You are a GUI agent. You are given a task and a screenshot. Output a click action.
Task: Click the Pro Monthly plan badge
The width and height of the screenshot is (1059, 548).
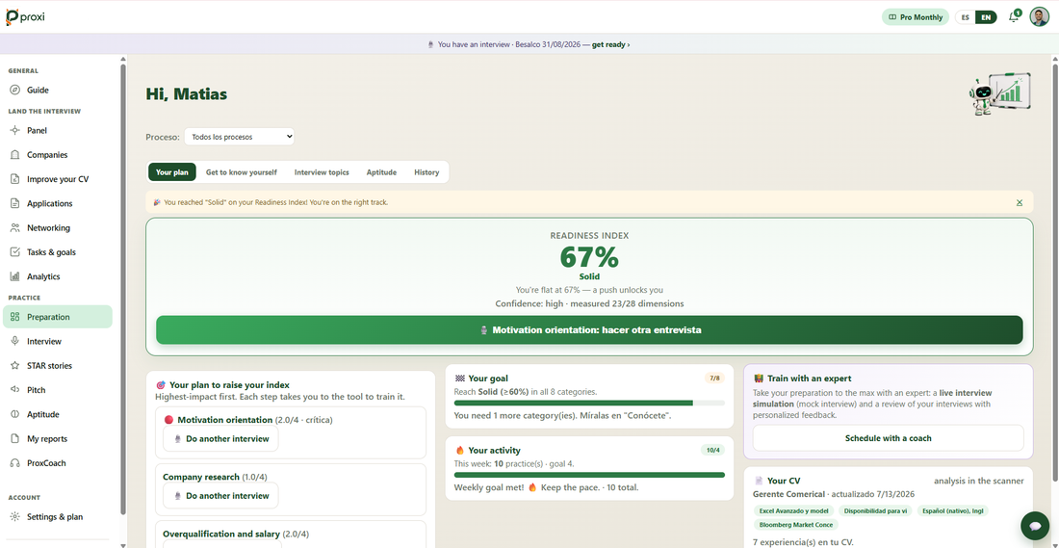click(x=916, y=17)
